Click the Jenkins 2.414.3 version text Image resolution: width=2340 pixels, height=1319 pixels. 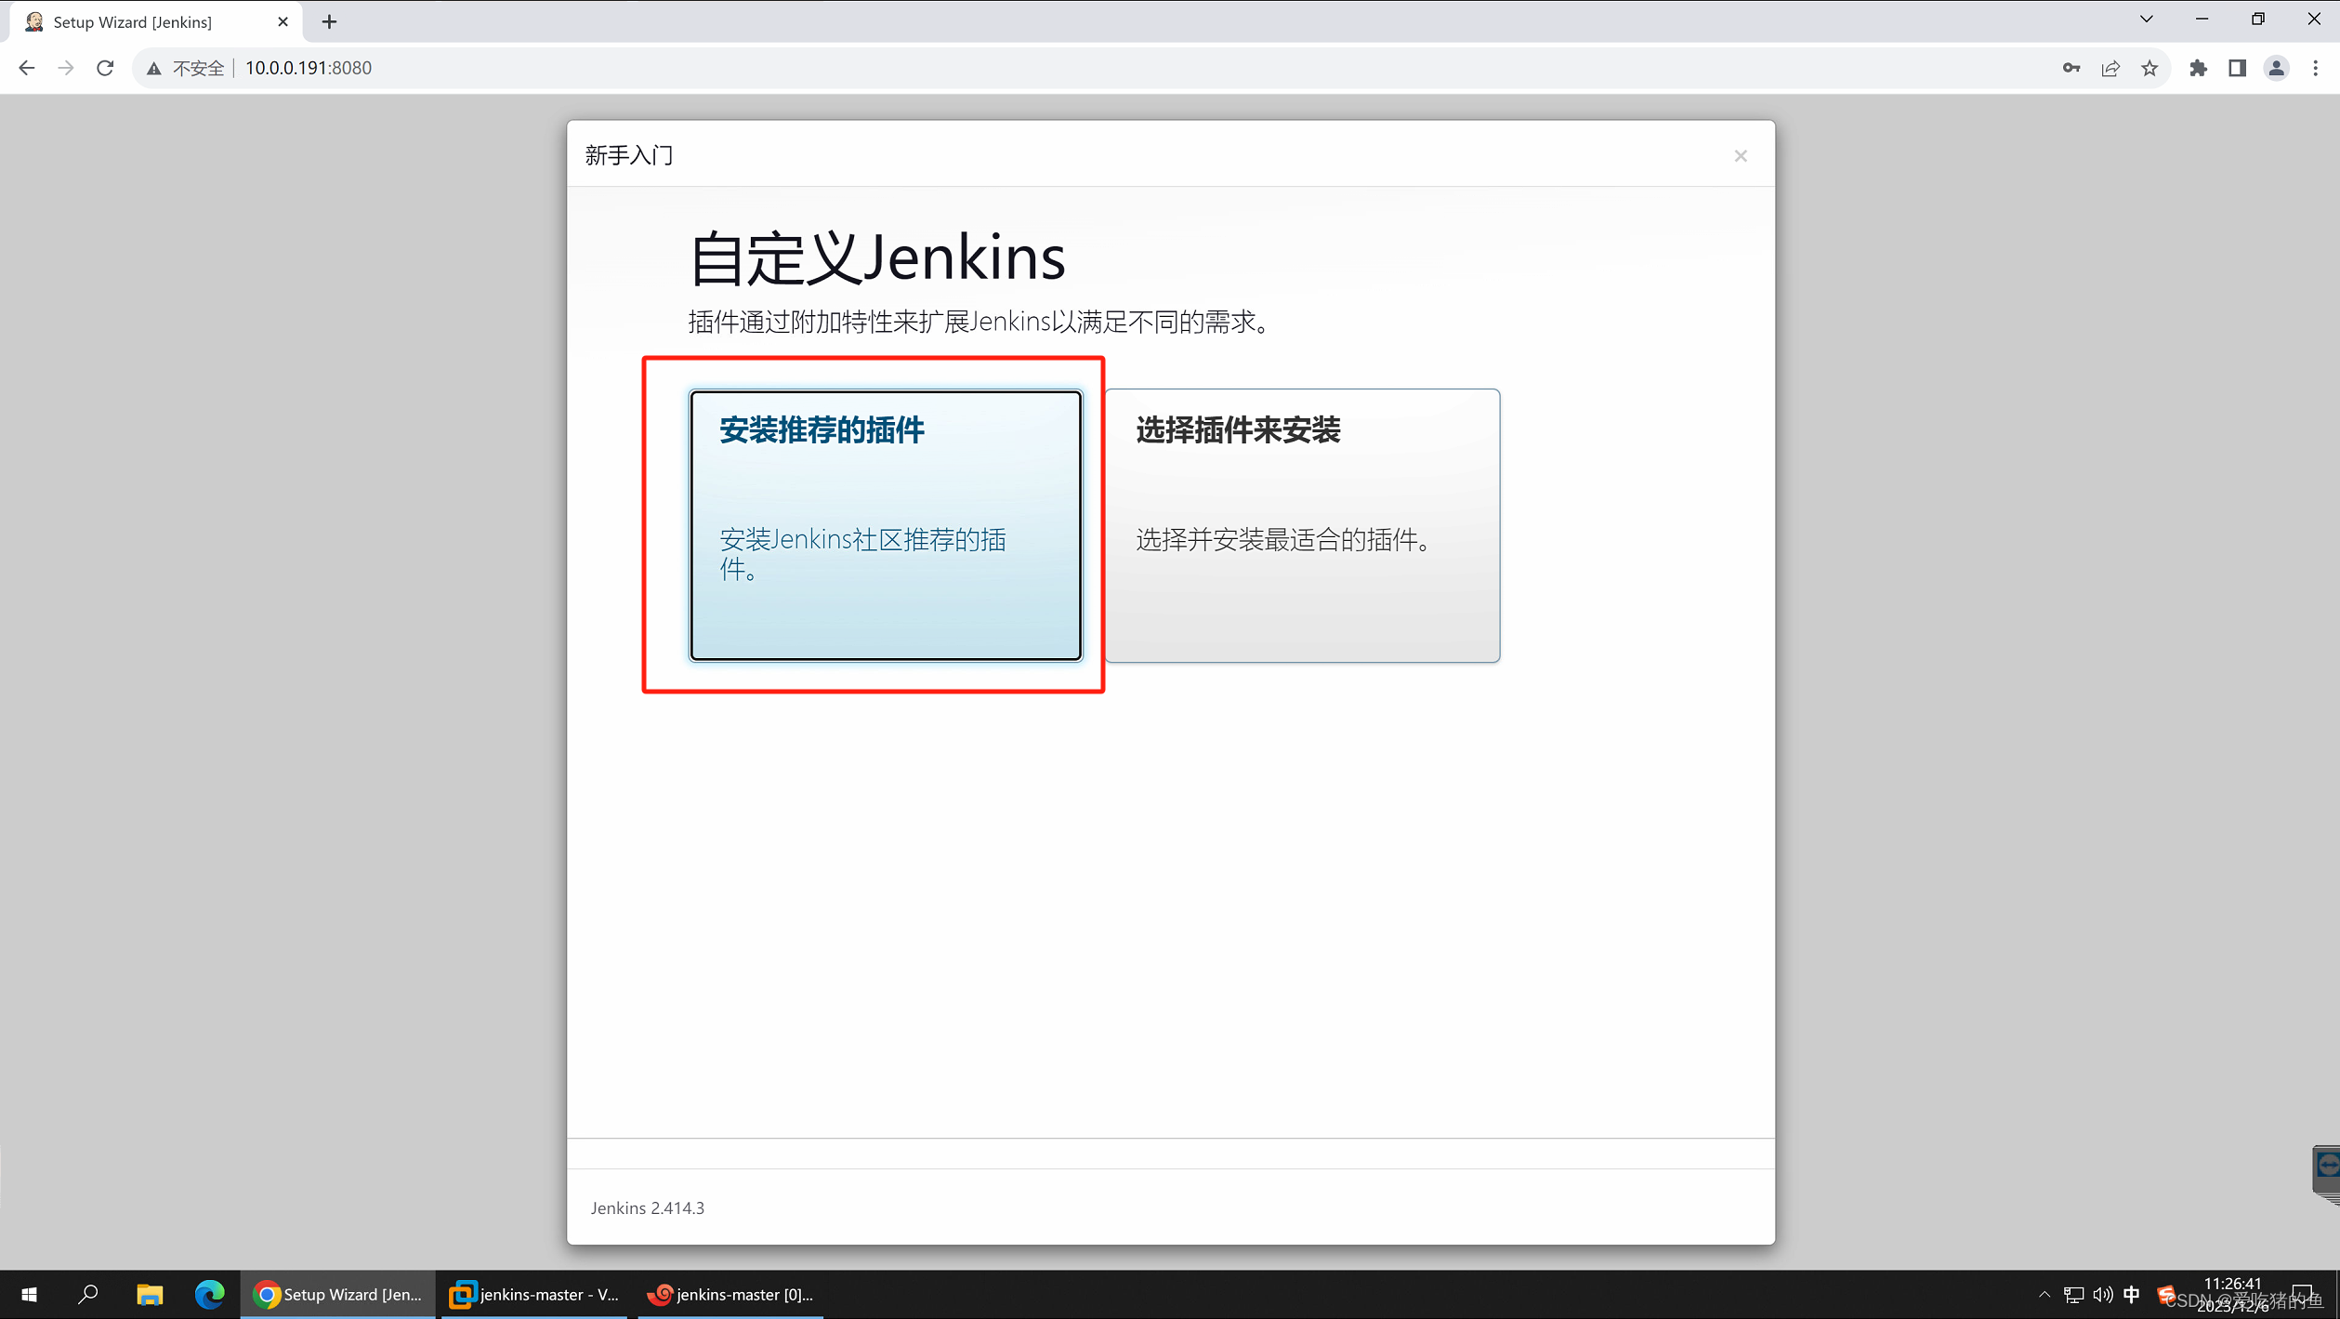coord(647,1207)
